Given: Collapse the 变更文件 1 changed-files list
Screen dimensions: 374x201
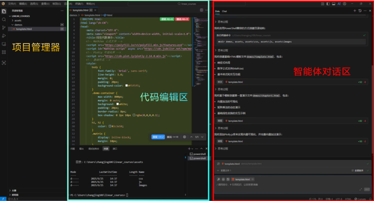Looking at the screenshot, I should [x=218, y=171].
